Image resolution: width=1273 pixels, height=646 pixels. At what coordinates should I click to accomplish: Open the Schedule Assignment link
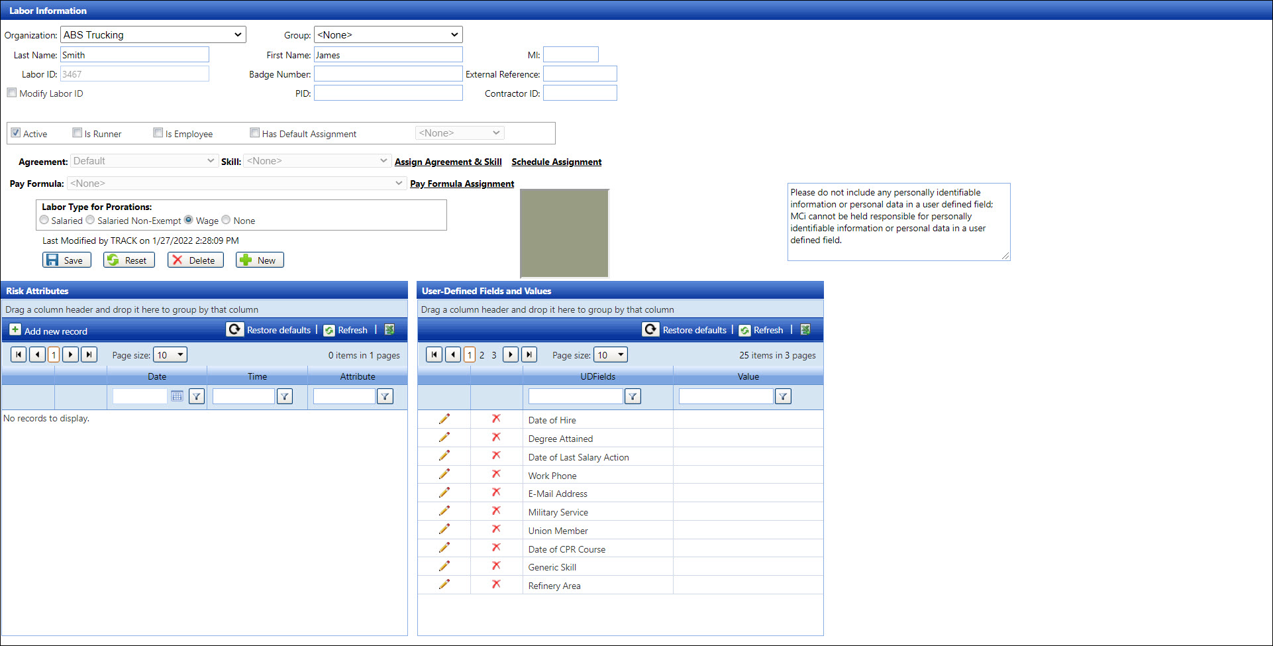[x=556, y=162]
